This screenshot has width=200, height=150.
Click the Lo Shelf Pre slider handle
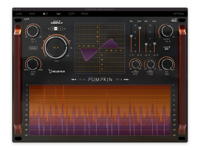coord(131,36)
